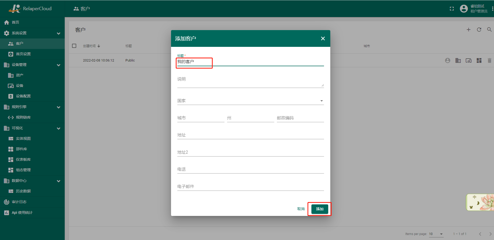
Task: Manage devices icon for Public customer
Action: [469, 60]
